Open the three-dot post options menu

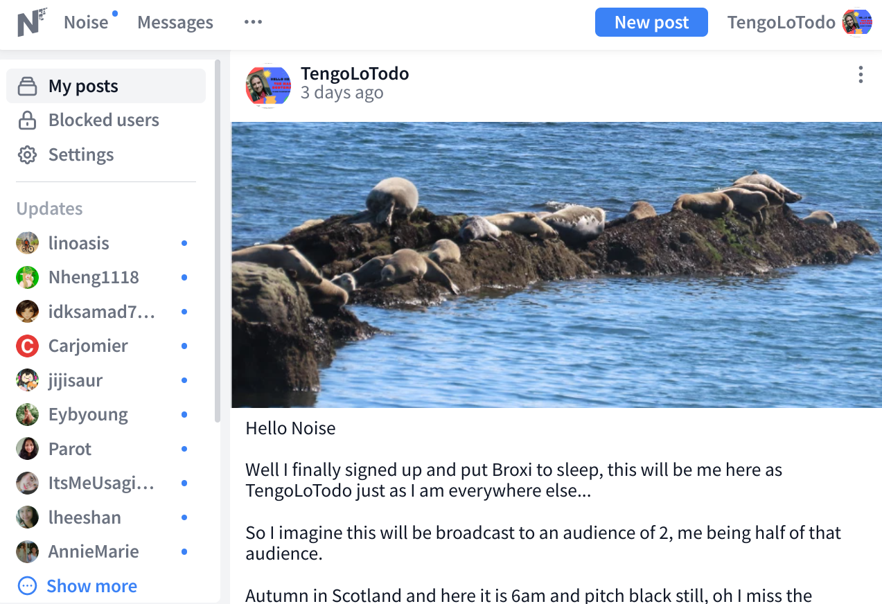click(861, 75)
